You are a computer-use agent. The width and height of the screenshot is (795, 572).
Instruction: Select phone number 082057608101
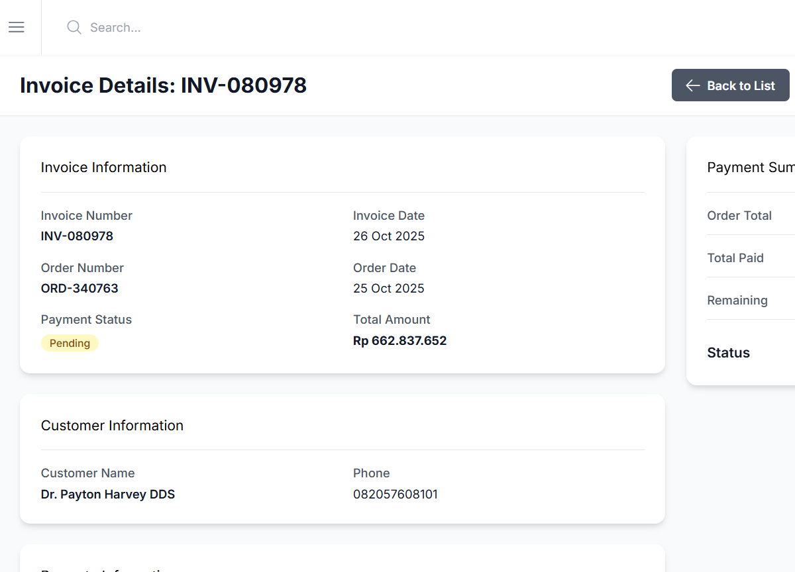[x=395, y=495]
